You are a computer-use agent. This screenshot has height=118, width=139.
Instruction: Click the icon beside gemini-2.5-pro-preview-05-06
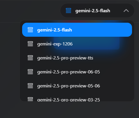(x=30, y=86)
